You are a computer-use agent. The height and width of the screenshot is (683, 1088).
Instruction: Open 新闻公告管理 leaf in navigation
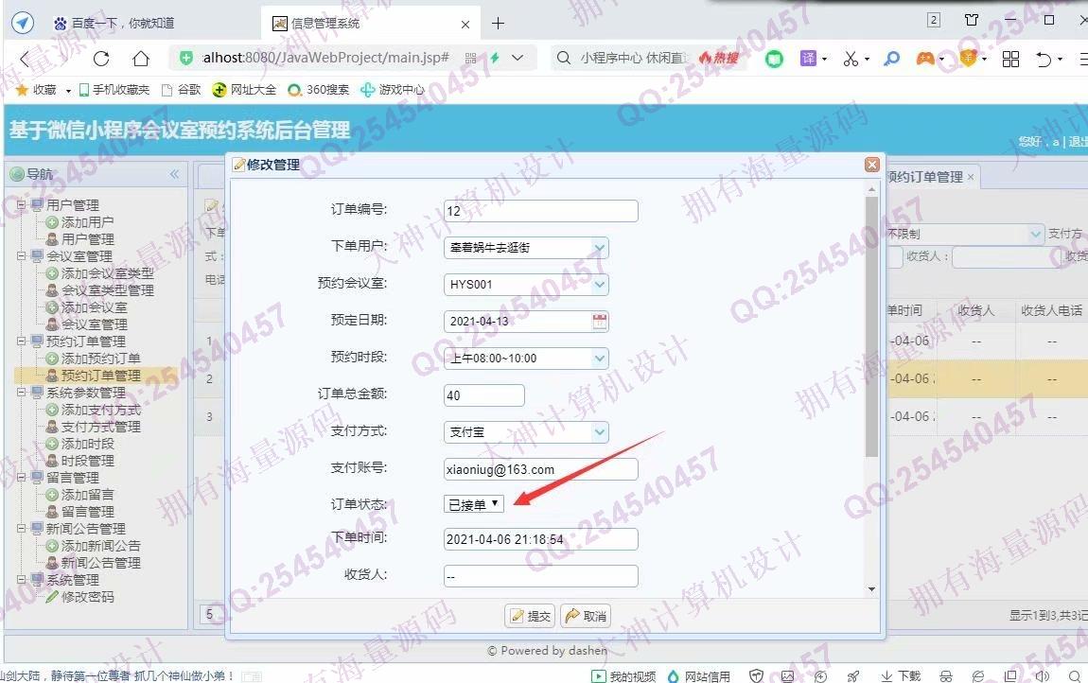click(94, 562)
